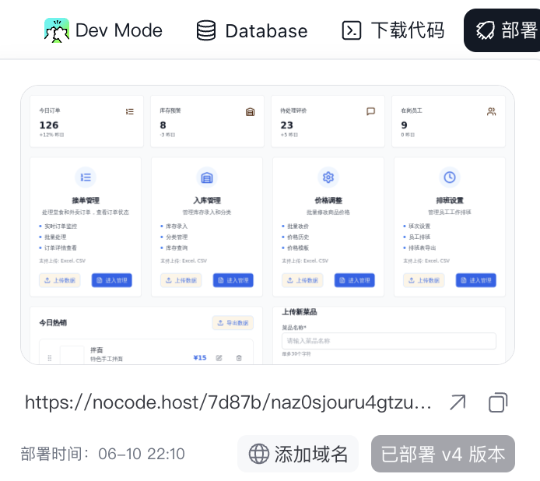Screen dimensions: 540x481
Task: Click the people icon on 在岗员工 card
Action: 492,111
